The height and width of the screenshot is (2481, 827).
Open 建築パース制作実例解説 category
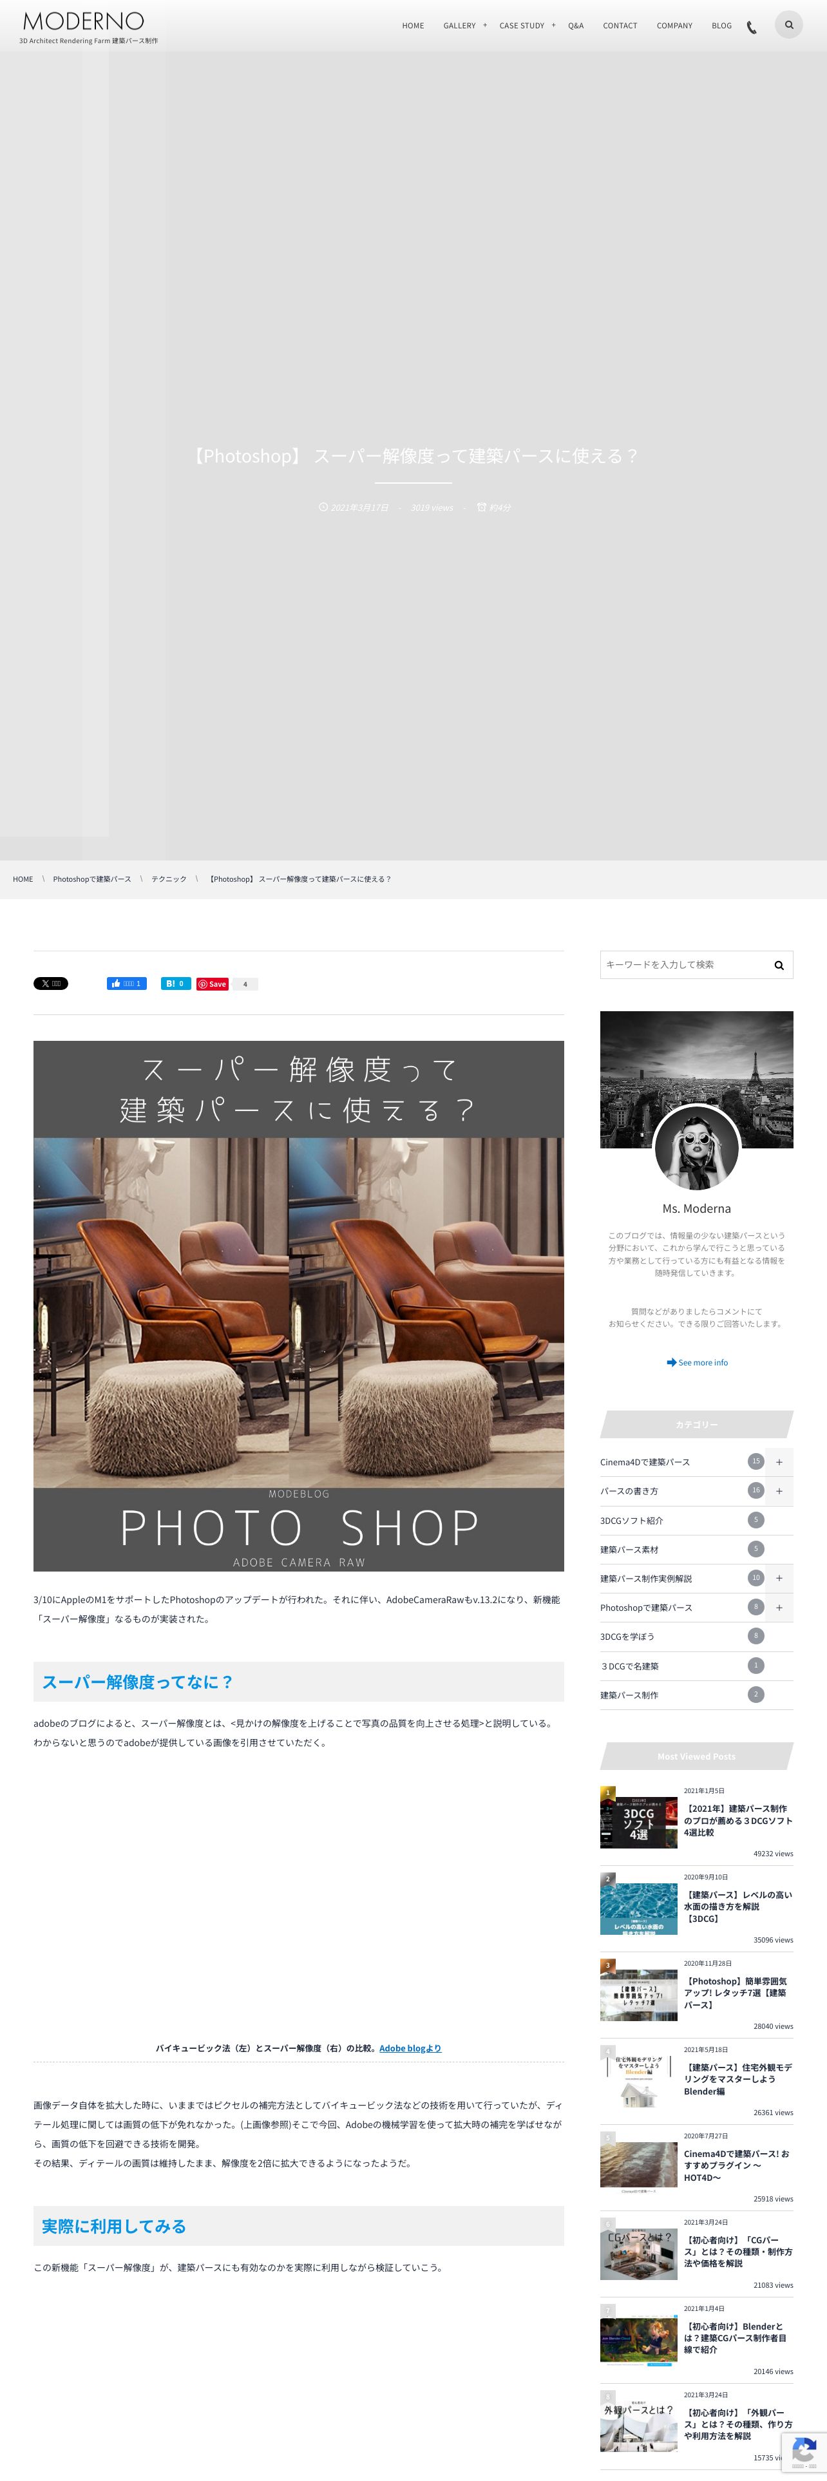point(646,1579)
